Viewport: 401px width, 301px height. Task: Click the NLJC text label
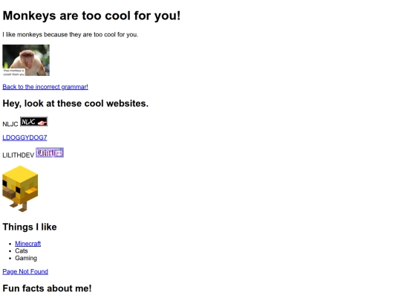tap(10, 124)
